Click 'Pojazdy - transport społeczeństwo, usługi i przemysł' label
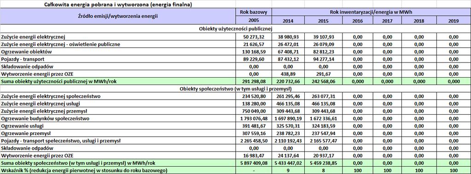This screenshot has width=471, height=174. coord(61,140)
